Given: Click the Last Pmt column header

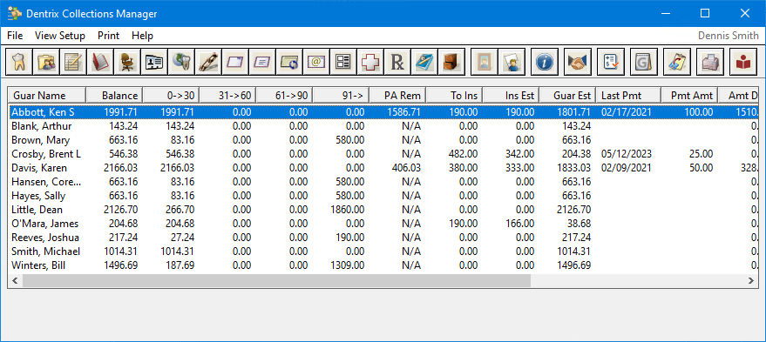Looking at the screenshot, I should coord(628,96).
